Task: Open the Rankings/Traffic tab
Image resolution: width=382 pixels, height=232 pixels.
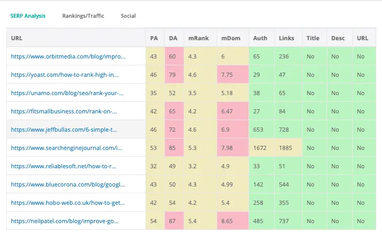Action: click(83, 16)
